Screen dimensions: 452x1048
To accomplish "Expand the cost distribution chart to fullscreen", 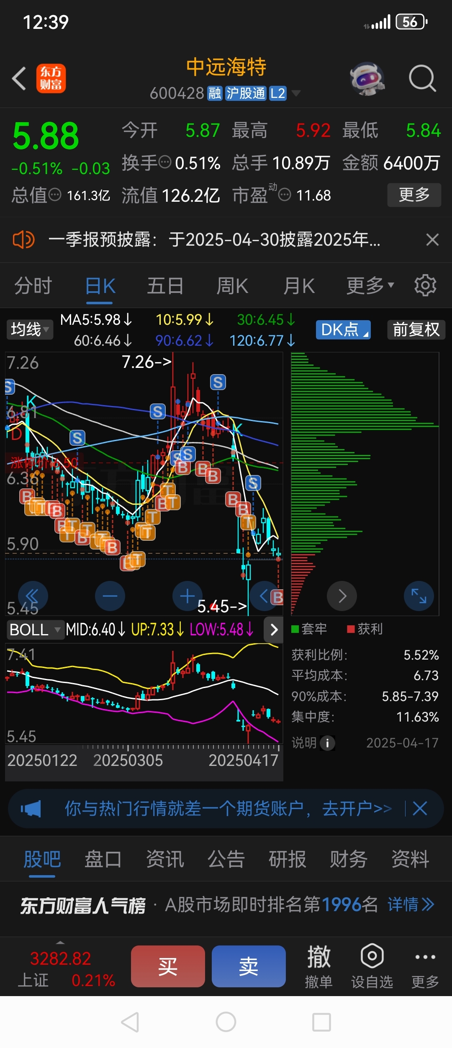I will coord(419,596).
